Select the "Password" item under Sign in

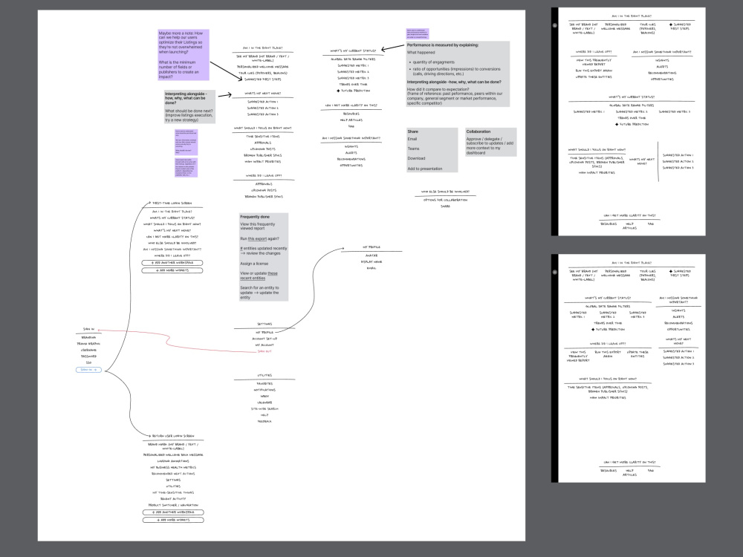[88, 356]
